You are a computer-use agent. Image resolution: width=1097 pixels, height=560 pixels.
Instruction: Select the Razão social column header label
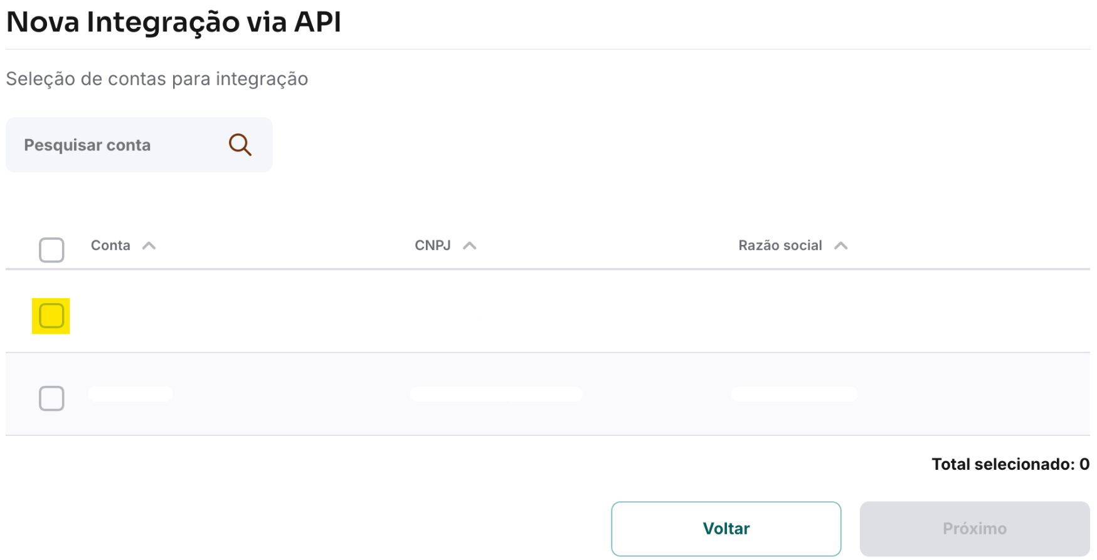[x=780, y=246]
